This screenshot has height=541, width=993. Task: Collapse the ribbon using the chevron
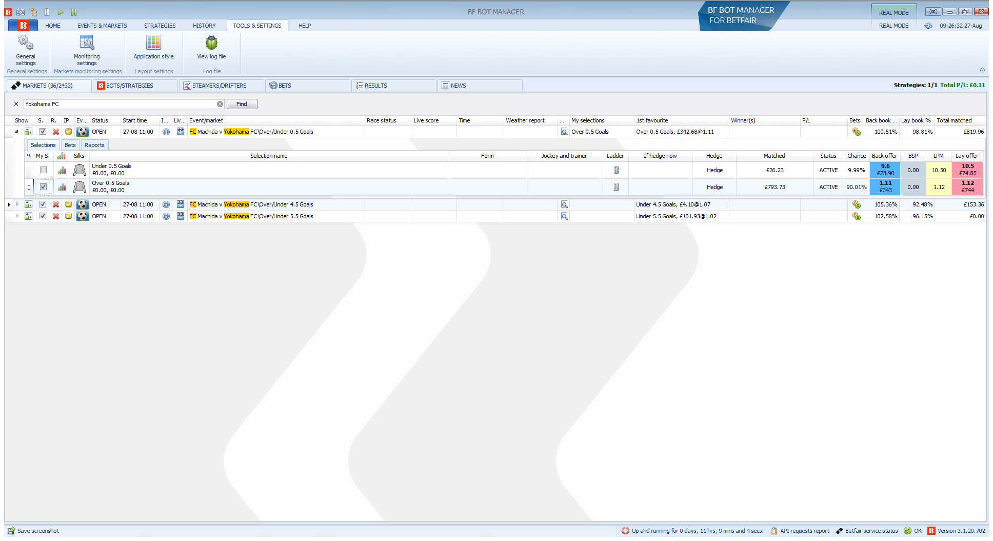tap(982, 70)
